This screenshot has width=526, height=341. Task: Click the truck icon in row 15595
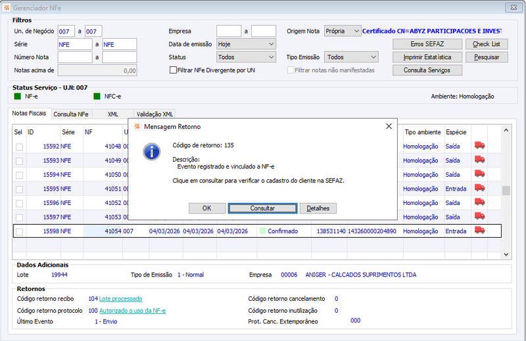click(x=479, y=187)
